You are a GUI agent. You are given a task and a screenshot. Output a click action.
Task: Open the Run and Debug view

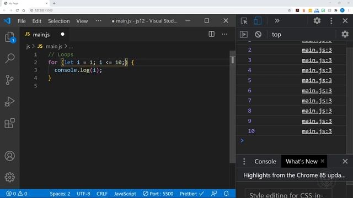(x=10, y=101)
